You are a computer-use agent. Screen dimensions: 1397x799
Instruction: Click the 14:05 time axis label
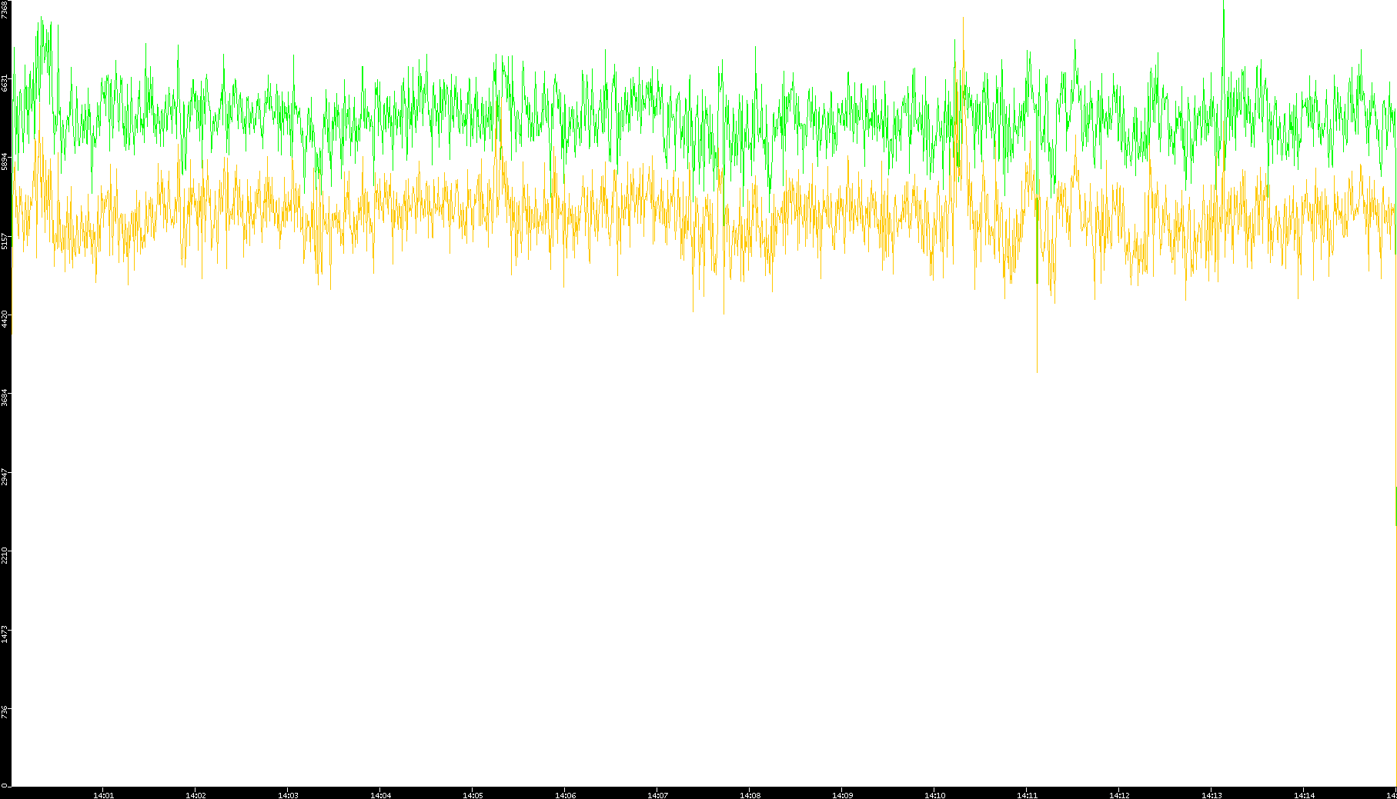[x=473, y=795]
